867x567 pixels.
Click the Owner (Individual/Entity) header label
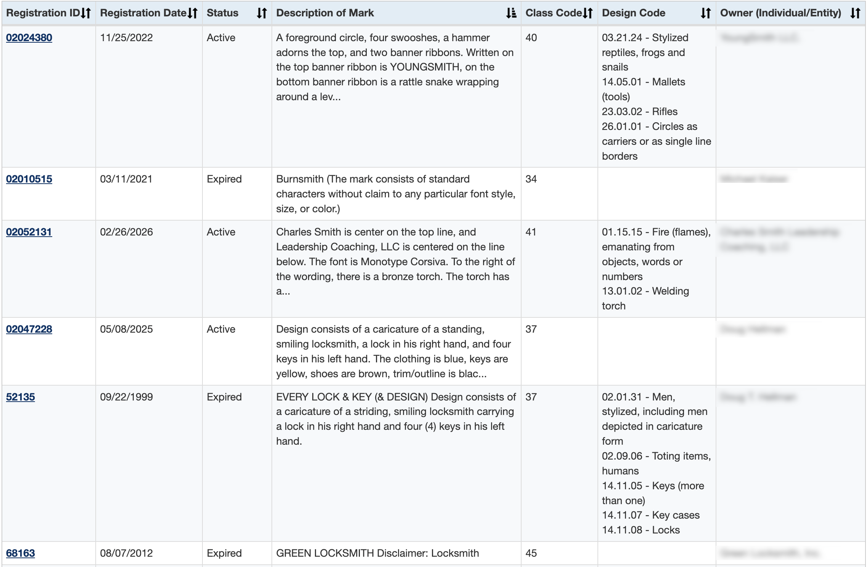coord(780,13)
